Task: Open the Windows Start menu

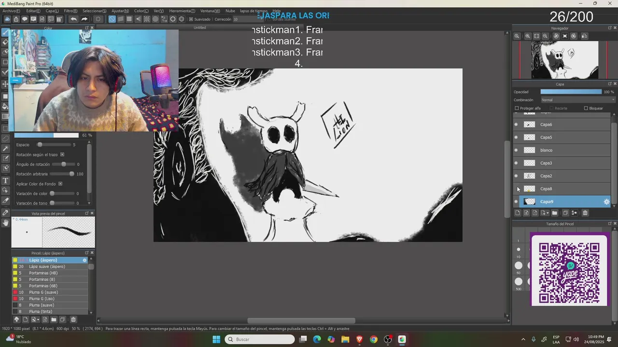Action: click(x=216, y=339)
